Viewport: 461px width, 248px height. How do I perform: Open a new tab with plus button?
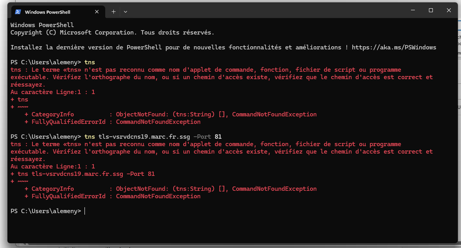[x=114, y=12]
